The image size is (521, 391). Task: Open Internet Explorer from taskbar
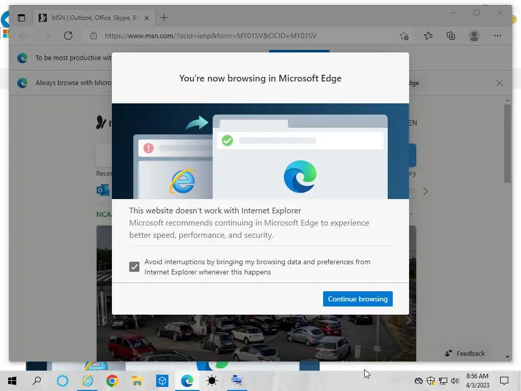click(88, 381)
